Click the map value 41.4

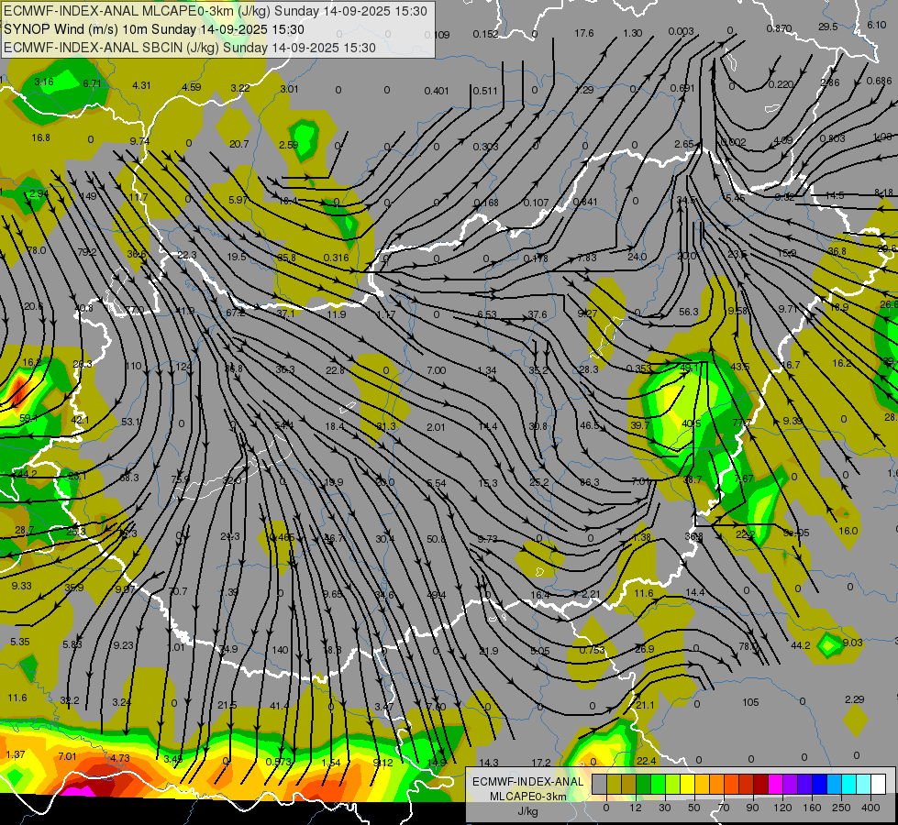(x=280, y=706)
